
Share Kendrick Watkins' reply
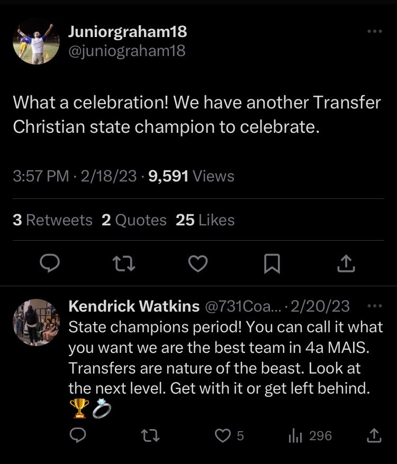374,435
